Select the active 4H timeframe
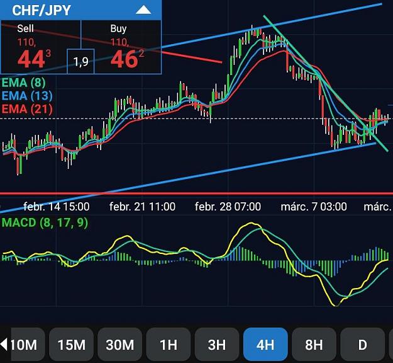The width and height of the screenshot is (393, 363). [x=265, y=345]
